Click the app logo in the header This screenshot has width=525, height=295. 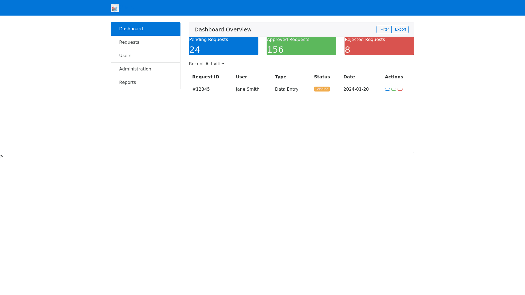115,8
